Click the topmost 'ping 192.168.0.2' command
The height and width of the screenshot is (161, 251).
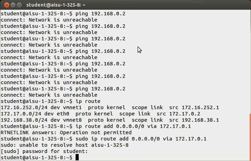point(101,14)
